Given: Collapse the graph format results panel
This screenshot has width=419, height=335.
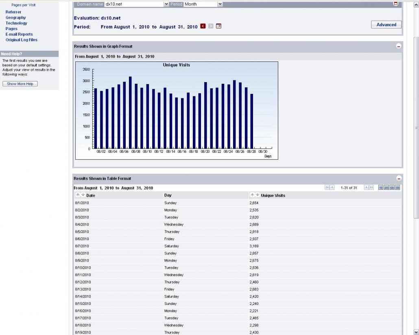Looking at the screenshot, I should [399, 46].
